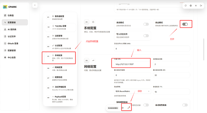Viewport: 207px width, 113px height.
Task: Click the 请求重试次数 field showing 3
Action: (x=172, y=64)
